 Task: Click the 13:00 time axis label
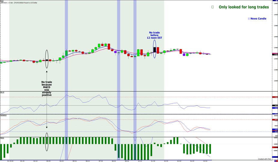click(x=179, y=161)
